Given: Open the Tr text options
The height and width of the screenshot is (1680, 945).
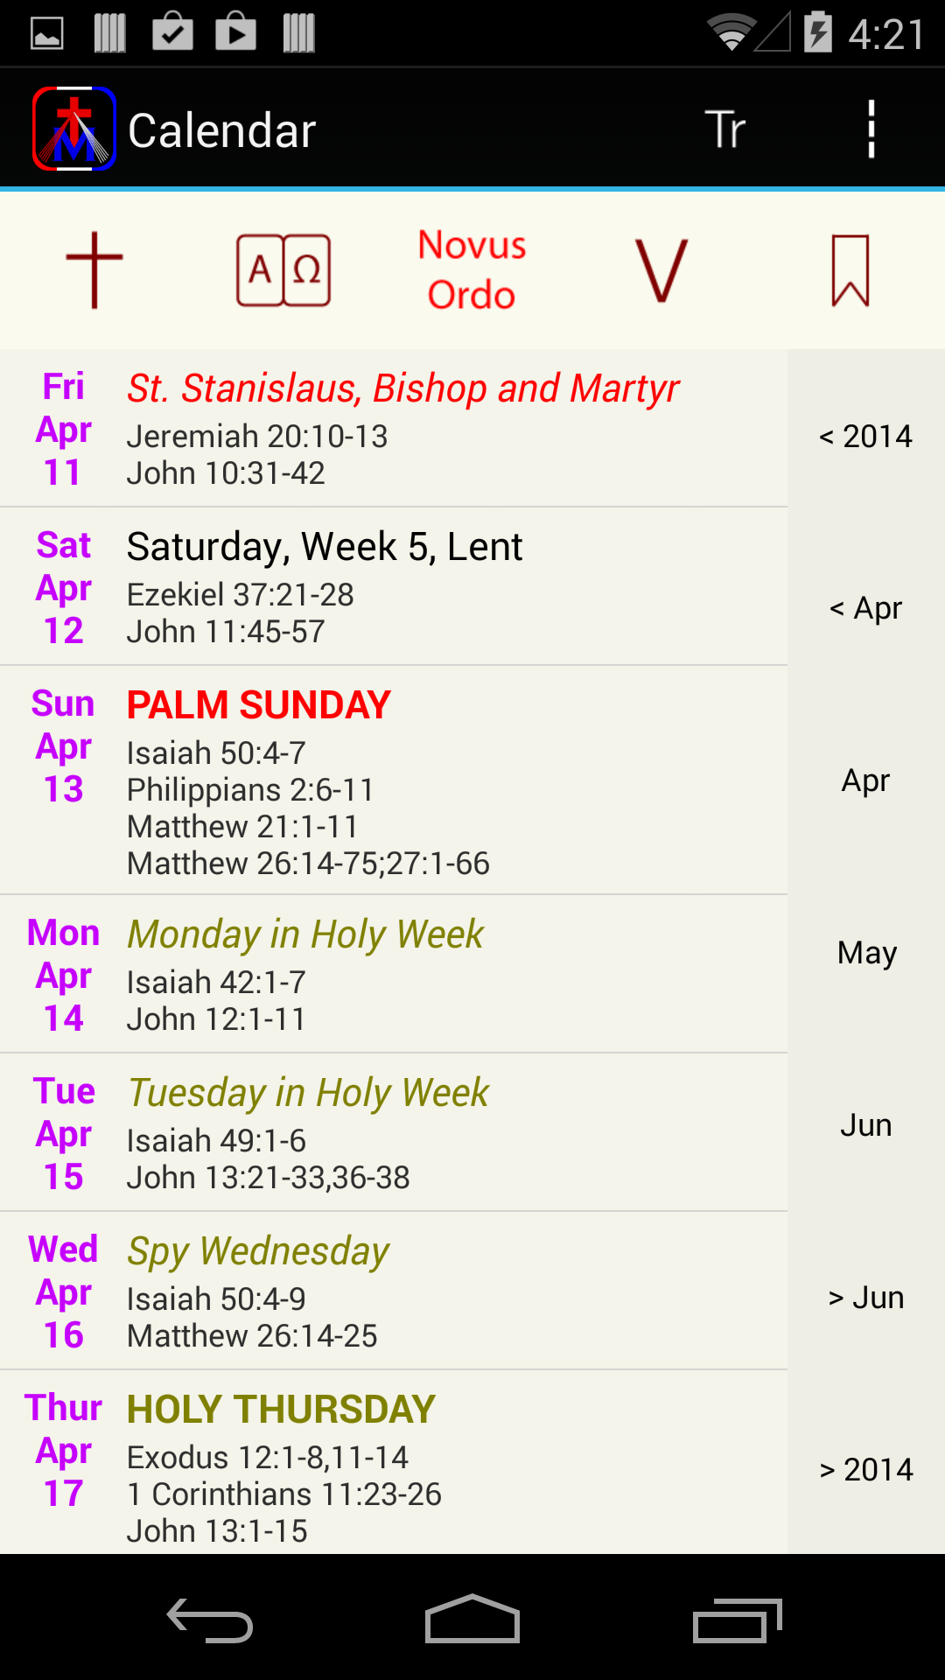Looking at the screenshot, I should click(724, 129).
